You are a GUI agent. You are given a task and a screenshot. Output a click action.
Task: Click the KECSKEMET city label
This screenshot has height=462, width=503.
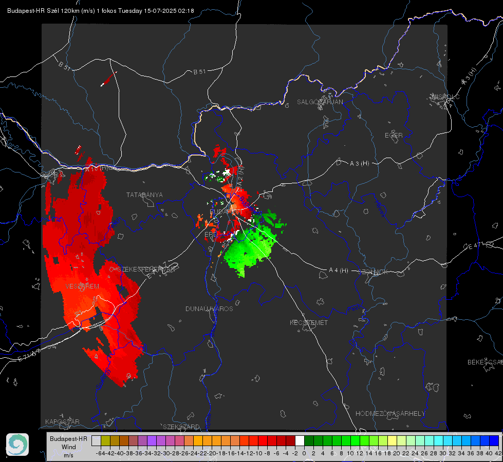(x=309, y=323)
